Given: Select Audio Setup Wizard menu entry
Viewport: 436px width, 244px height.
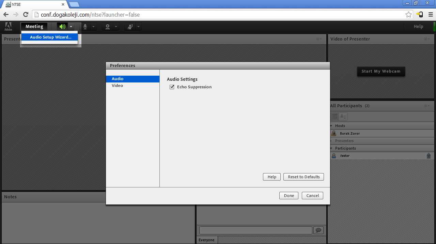Looking at the screenshot, I should 50,37.
